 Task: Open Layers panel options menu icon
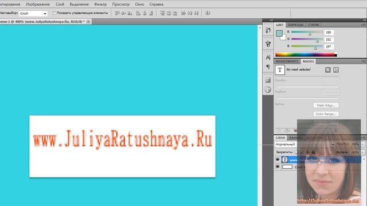(x=364, y=138)
